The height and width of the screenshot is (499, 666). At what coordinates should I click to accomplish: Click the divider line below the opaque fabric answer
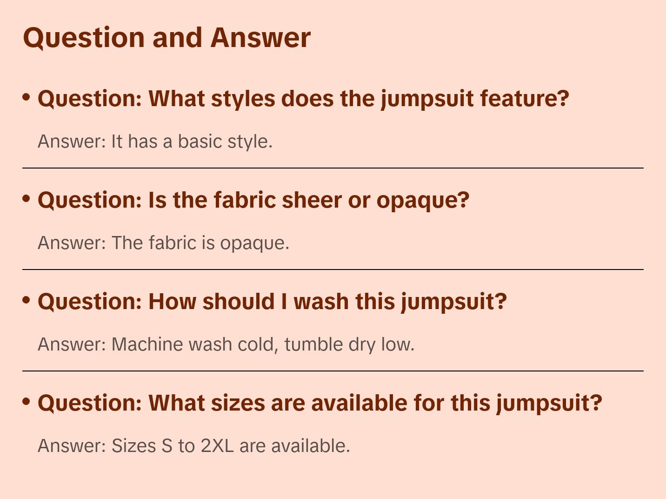point(333,270)
